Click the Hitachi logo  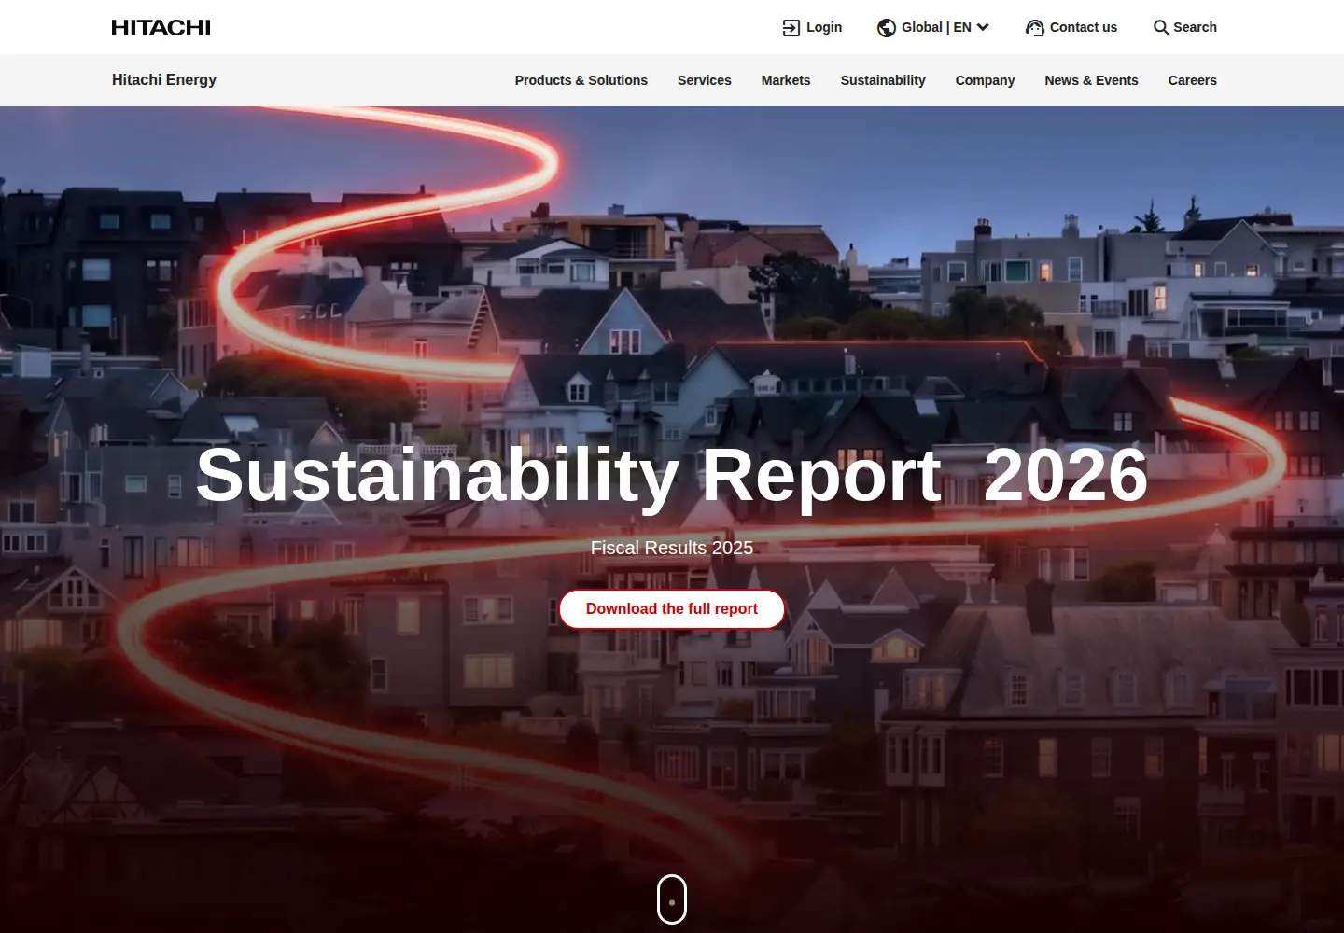pos(161,28)
